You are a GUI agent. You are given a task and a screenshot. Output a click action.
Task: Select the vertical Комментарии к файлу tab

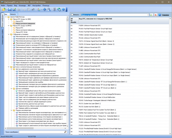click(x=2, y=37)
